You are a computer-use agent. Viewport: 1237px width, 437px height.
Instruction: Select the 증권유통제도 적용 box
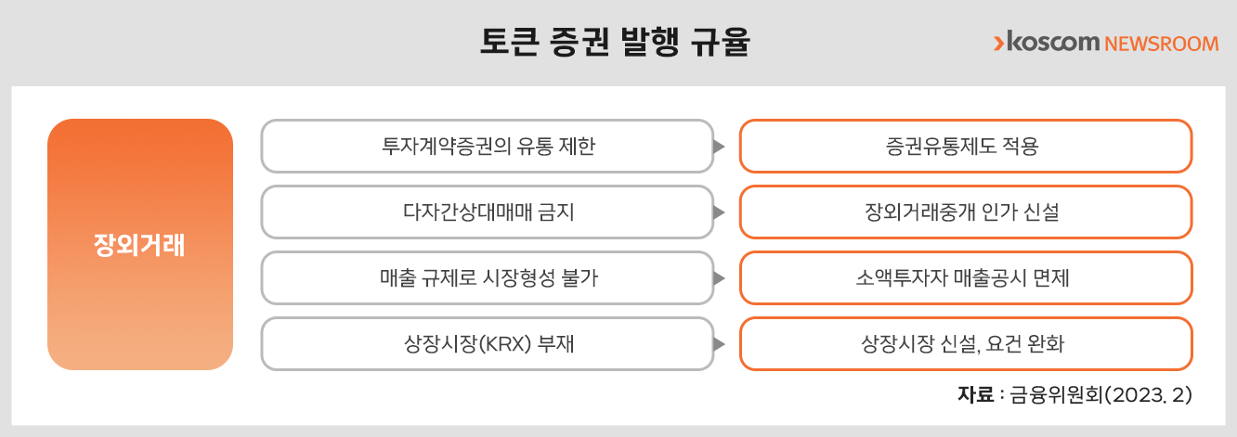[966, 147]
